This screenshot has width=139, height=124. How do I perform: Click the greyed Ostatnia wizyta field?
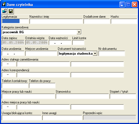tap(37, 43)
